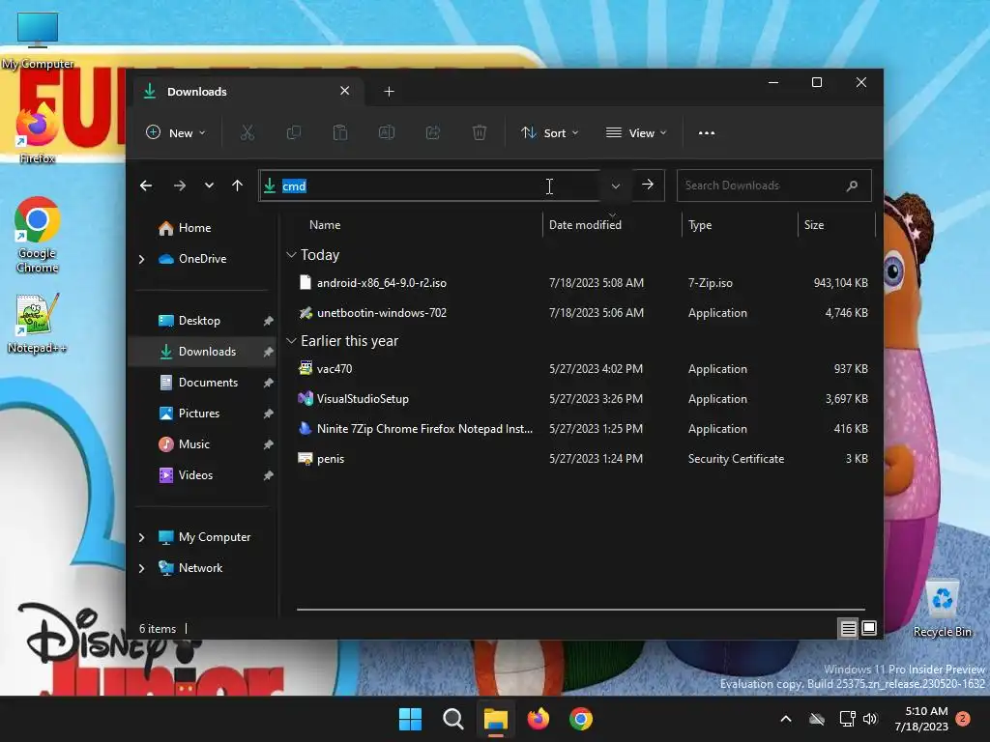Click the Rename icon in toolbar

pyautogui.click(x=387, y=132)
